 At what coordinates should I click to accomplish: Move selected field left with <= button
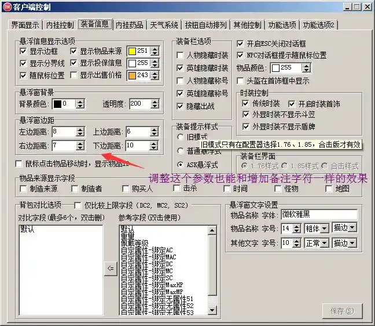(x=111, y=268)
